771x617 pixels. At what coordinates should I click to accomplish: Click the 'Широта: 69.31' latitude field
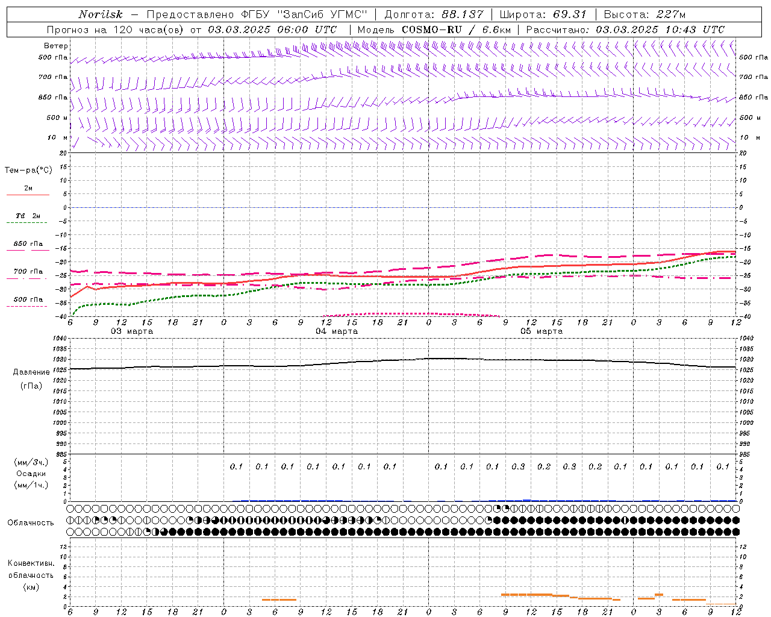543,14
